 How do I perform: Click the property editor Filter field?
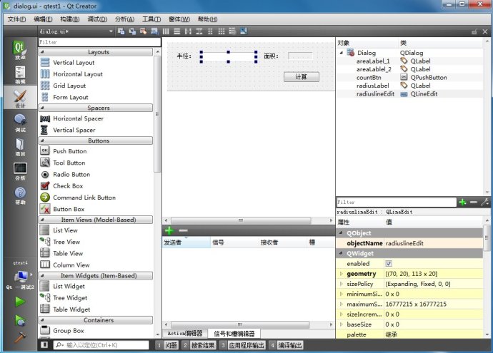tap(396, 202)
